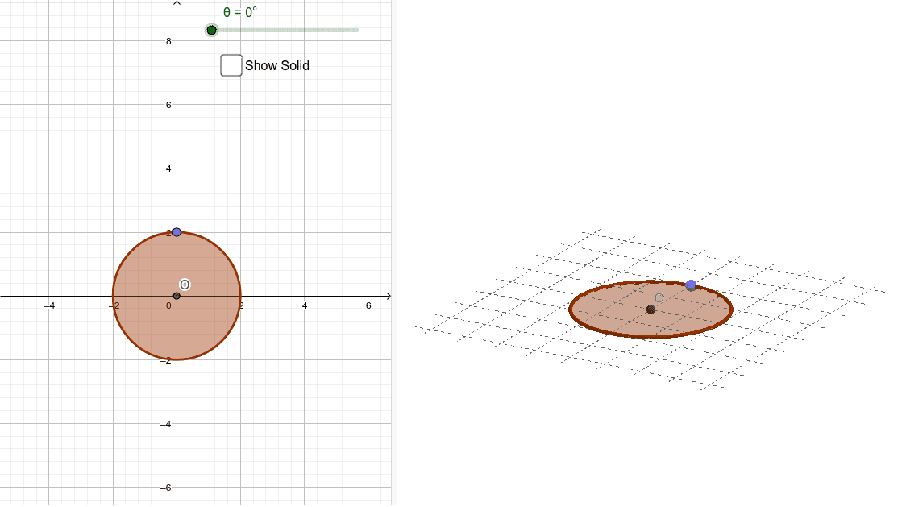
Task: Click the black point in the 3D disk
Action: [x=650, y=309]
